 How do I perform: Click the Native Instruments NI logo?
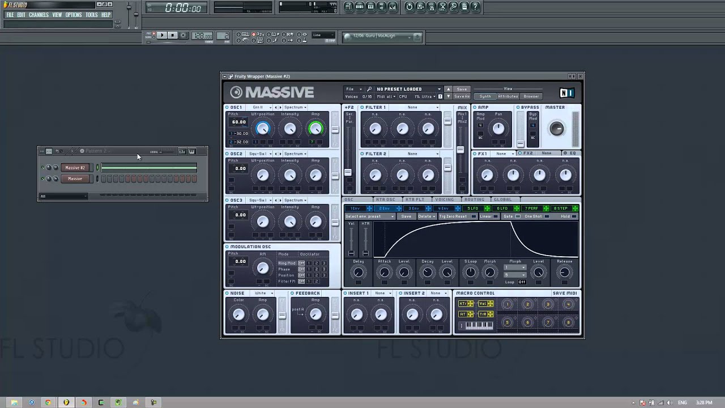(x=566, y=93)
